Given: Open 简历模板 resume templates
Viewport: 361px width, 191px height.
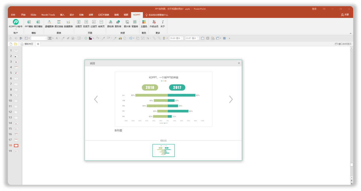Looking at the screenshot, I should pyautogui.click(x=38, y=24).
